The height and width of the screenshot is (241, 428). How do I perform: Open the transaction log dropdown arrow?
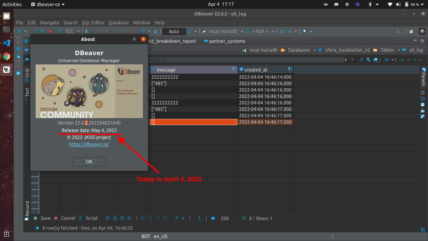[x=195, y=31]
